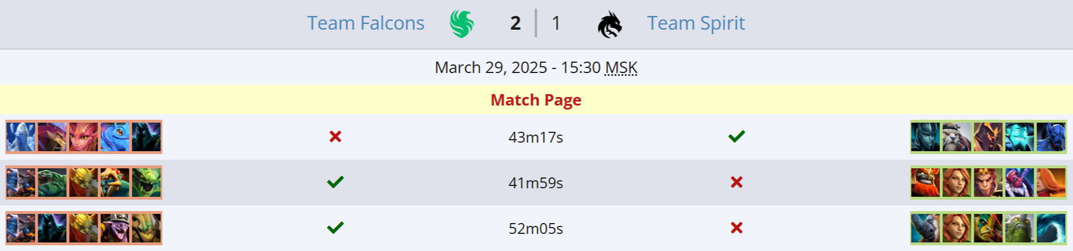
Task: Select the Ancient Apparition hero icon
Action: (21, 137)
